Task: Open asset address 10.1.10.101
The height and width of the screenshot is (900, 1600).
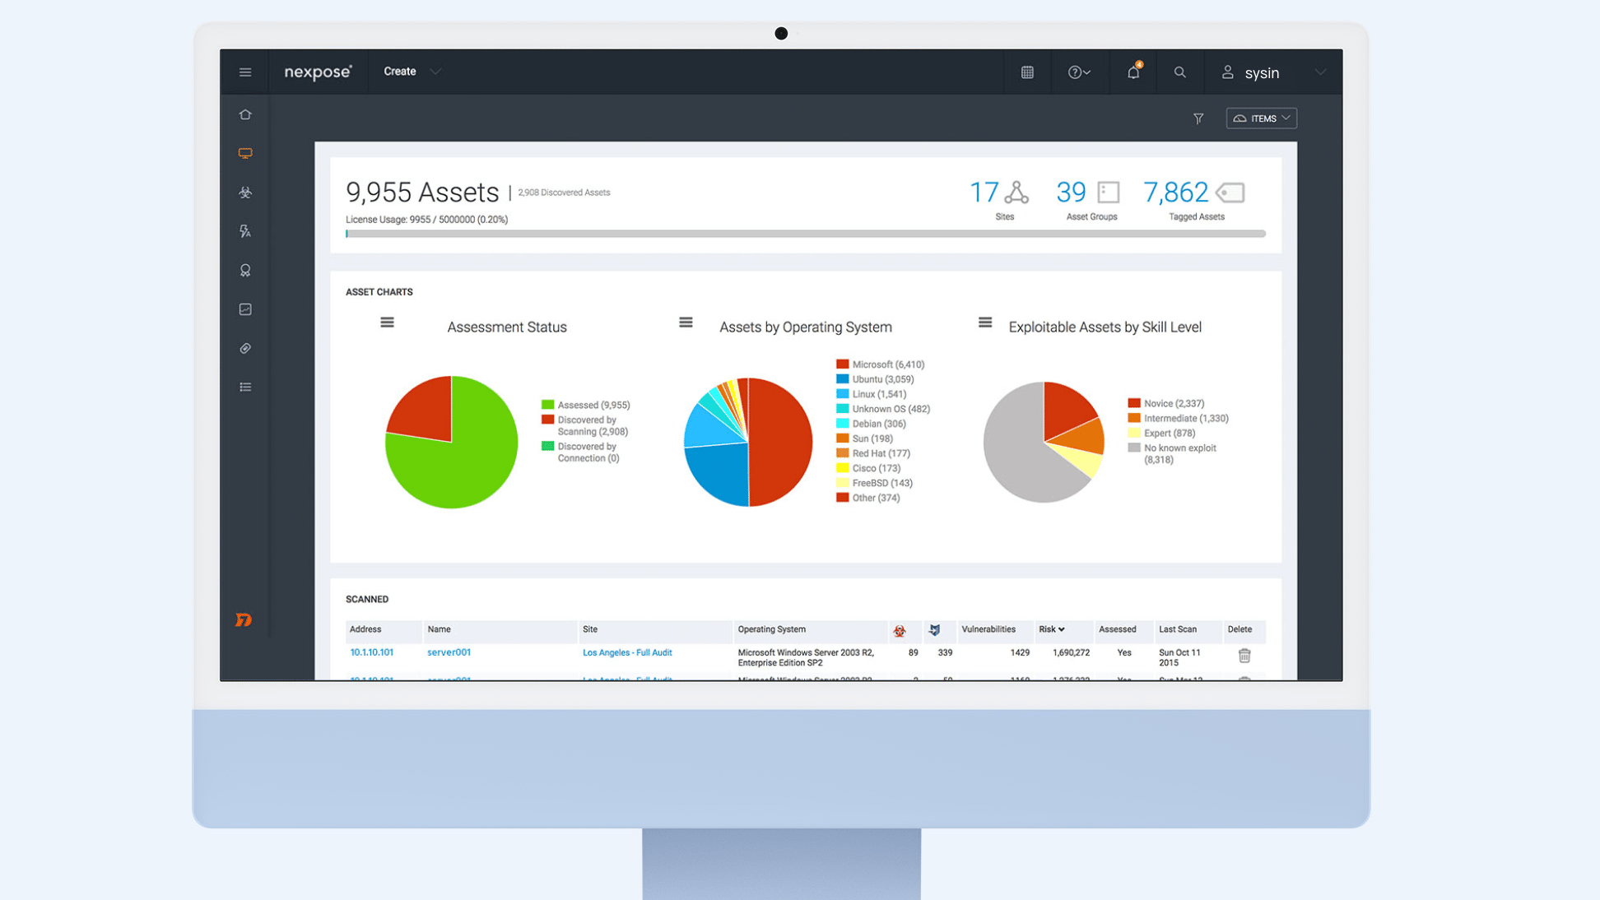Action: (x=371, y=652)
